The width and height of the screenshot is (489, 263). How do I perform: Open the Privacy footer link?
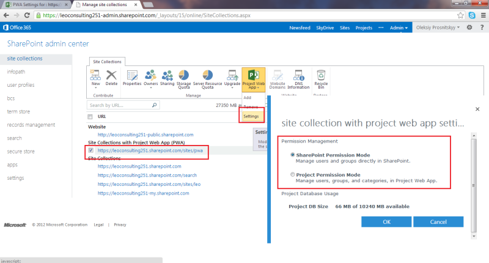pyautogui.click(x=120, y=224)
